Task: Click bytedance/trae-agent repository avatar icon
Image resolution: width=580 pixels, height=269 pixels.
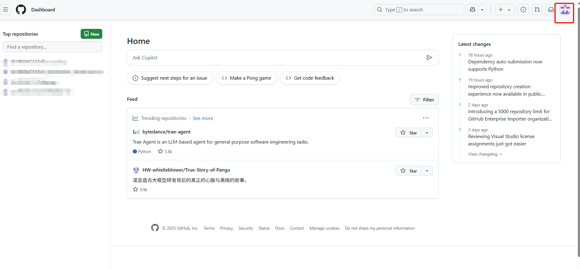Action: [136, 132]
